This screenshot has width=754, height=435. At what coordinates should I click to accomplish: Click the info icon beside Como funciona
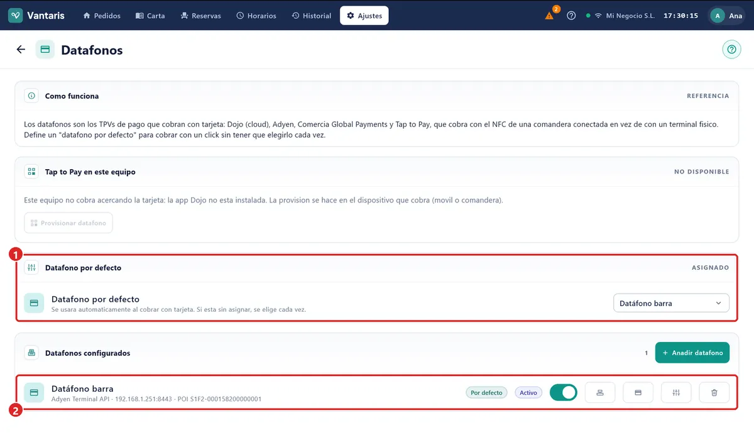31,96
